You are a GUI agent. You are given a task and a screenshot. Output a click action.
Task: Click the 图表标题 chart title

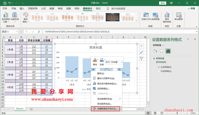pyautogui.click(x=96, y=48)
